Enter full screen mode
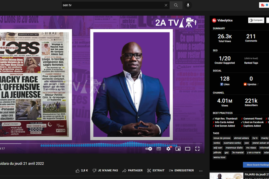The width and height of the screenshot is (269, 179). (x=197, y=149)
